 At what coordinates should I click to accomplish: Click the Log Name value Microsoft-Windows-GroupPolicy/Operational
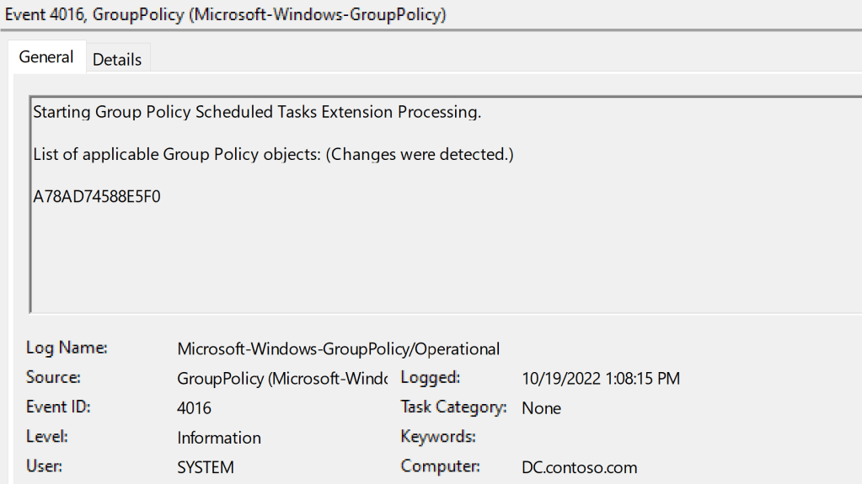[338, 348]
